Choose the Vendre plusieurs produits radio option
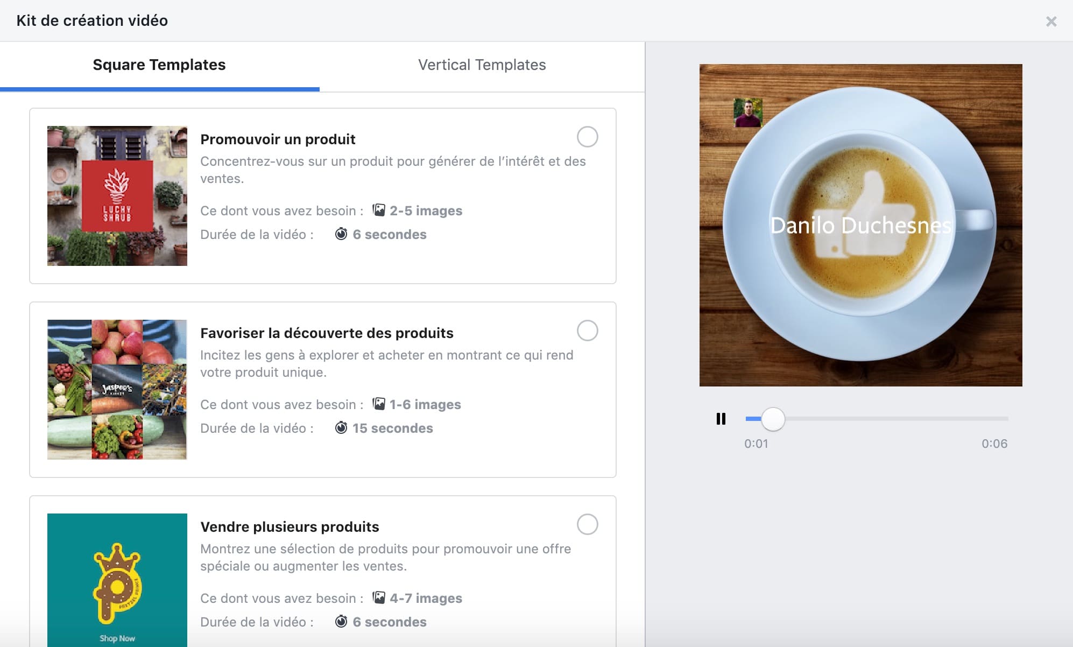The image size is (1073, 647). (x=587, y=524)
